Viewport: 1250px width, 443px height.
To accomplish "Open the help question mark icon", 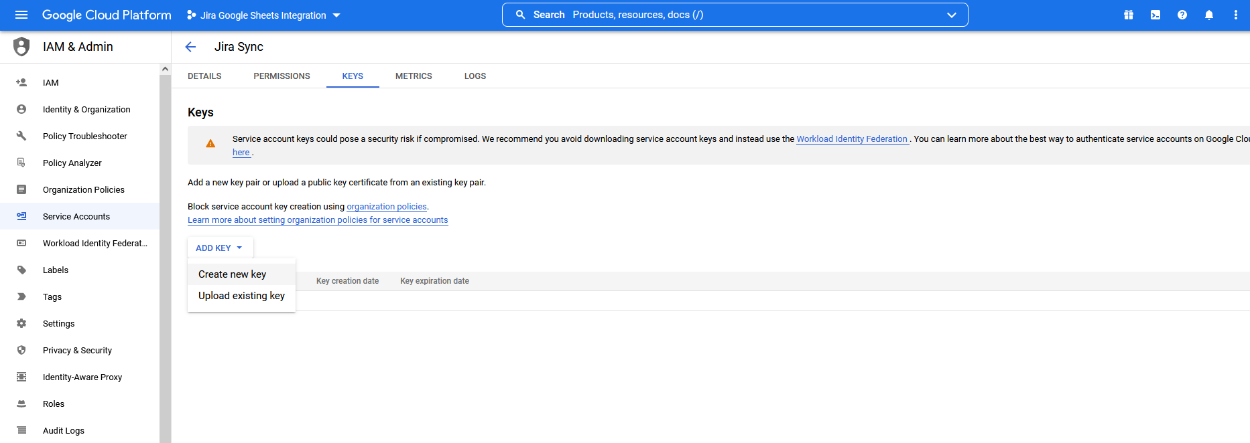I will click(1182, 15).
